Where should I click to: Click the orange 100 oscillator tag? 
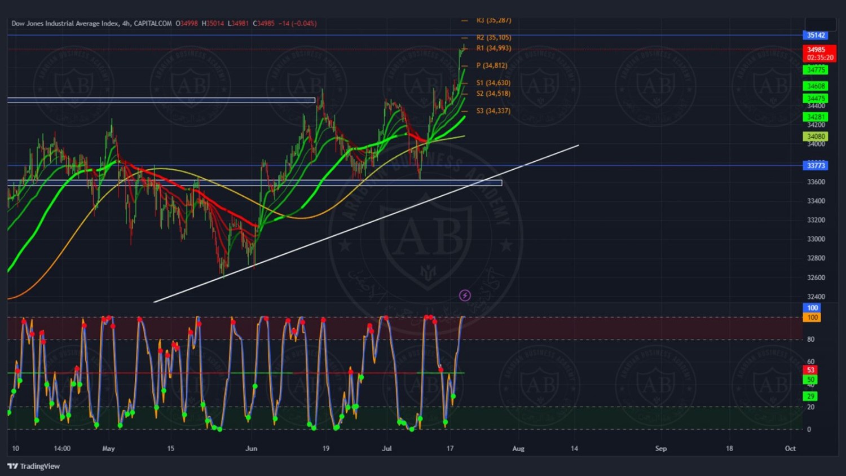812,318
